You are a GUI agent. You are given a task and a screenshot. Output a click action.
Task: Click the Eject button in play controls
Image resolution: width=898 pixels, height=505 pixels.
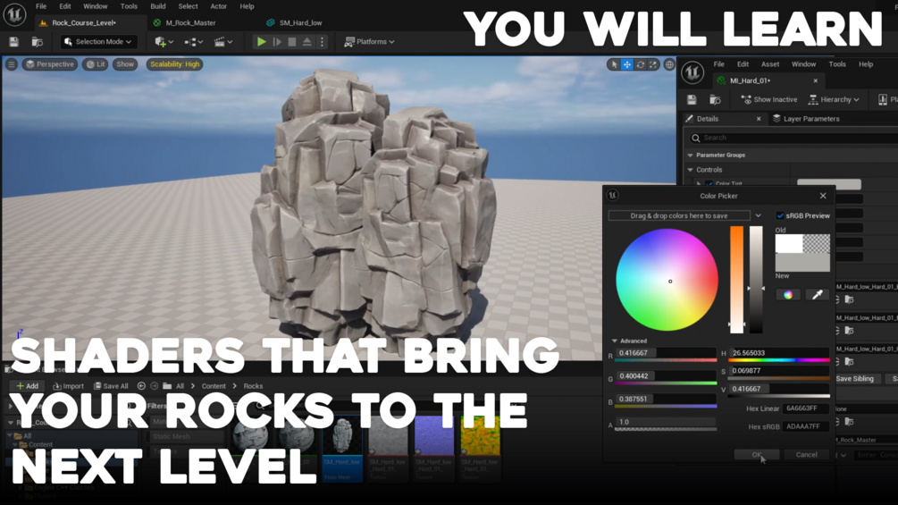(307, 42)
